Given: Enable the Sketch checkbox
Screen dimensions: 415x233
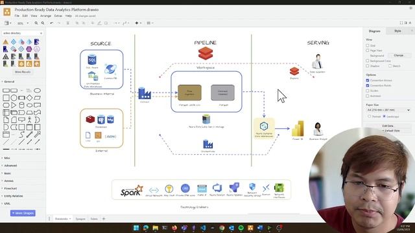Looking at the screenshot, I should [x=390, y=66].
